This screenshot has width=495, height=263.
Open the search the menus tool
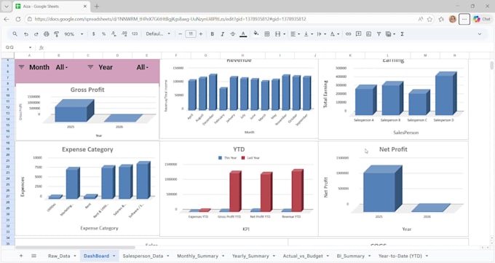(15, 34)
